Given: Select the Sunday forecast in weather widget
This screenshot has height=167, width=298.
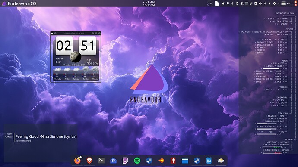Looking at the screenshot, I should 86,74.
